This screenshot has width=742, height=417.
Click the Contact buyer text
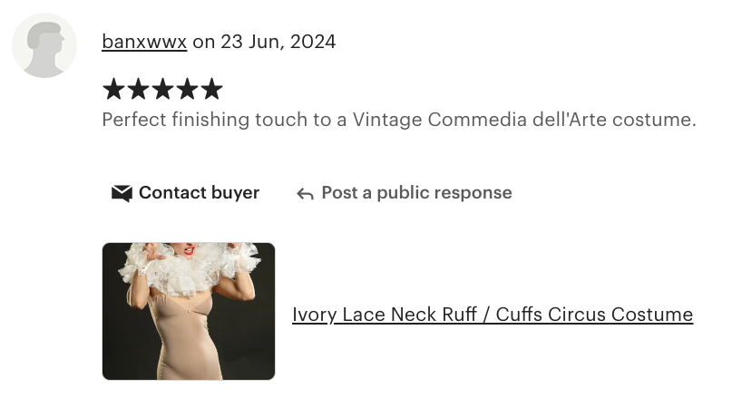(200, 193)
